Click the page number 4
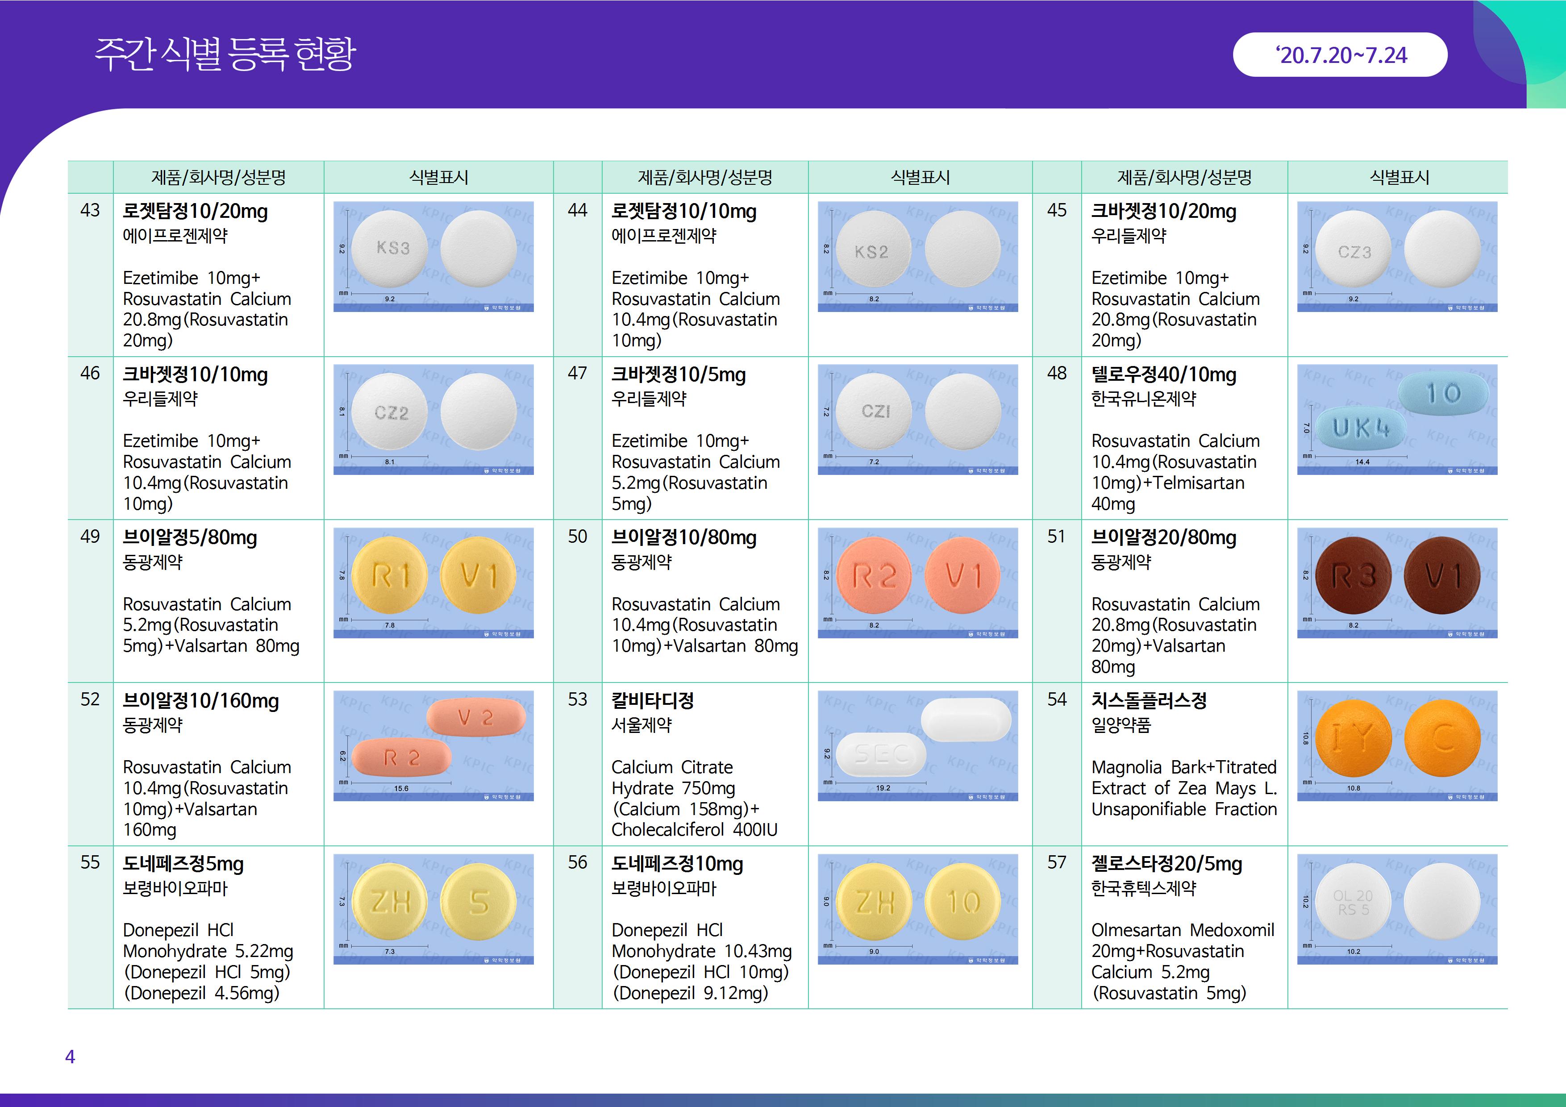Viewport: 1566px width, 1107px height. [x=70, y=1057]
